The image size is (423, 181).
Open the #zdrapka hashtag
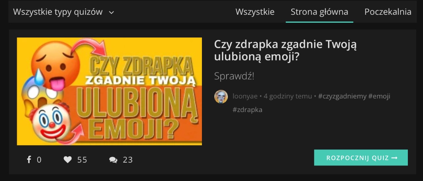tap(247, 110)
